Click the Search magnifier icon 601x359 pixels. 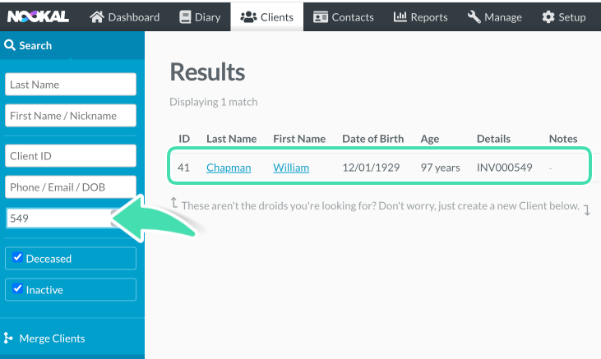point(10,45)
